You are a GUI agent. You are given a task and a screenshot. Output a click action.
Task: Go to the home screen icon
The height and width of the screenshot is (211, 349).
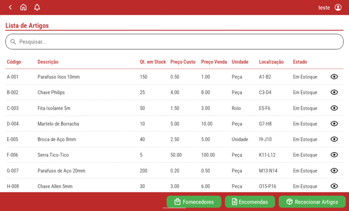[x=24, y=7]
